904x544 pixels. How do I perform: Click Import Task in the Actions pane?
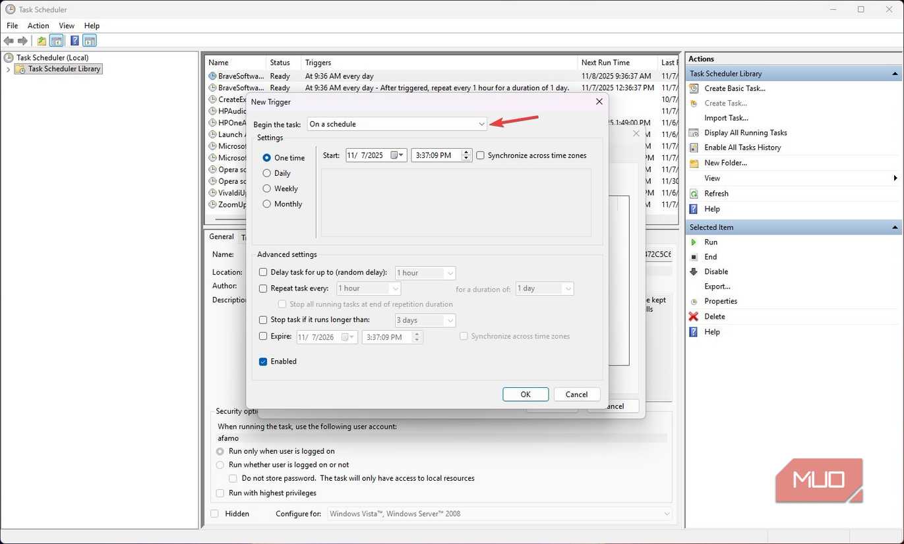click(726, 118)
